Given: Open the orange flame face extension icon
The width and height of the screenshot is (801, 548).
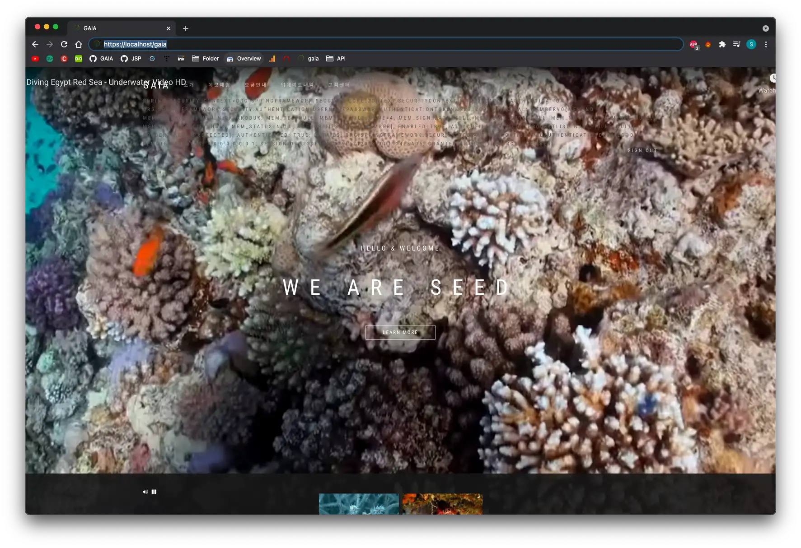Looking at the screenshot, I should coord(708,44).
